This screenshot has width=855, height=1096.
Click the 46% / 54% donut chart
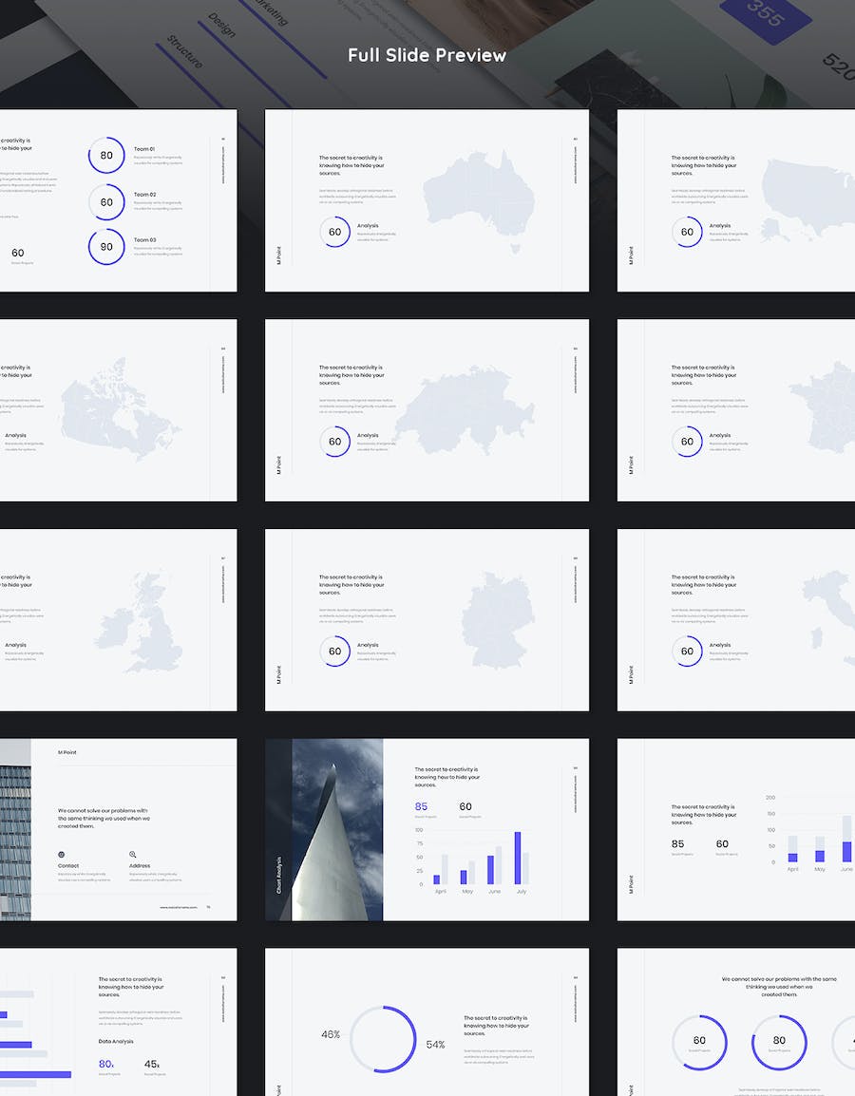point(383,1039)
